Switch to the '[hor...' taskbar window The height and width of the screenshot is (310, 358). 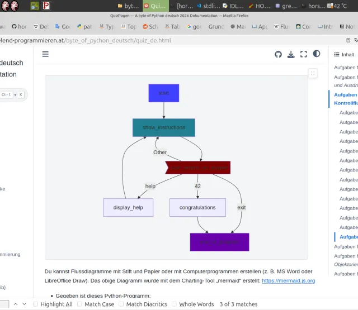pyautogui.click(x=182, y=6)
